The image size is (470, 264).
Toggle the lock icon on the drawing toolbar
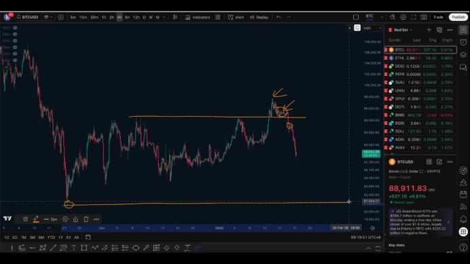(x=75, y=219)
